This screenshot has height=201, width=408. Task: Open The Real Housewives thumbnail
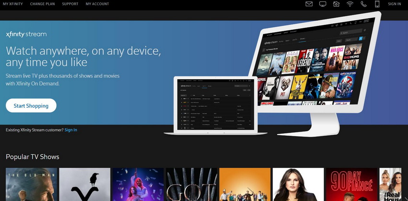[x=390, y=184]
